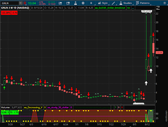Click the 22 price axis label
This screenshot has height=127, width=168.
point(157,14)
